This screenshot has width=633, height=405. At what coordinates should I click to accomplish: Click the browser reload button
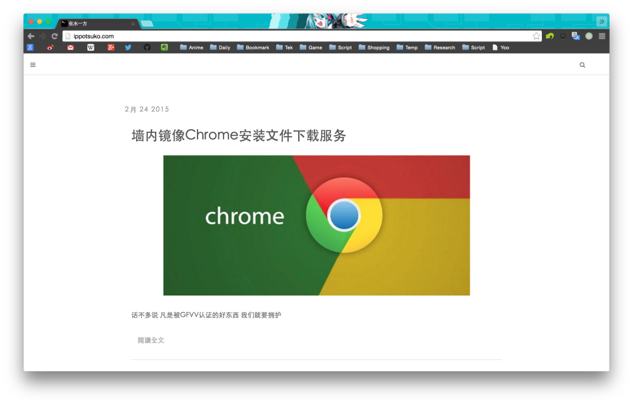point(54,36)
